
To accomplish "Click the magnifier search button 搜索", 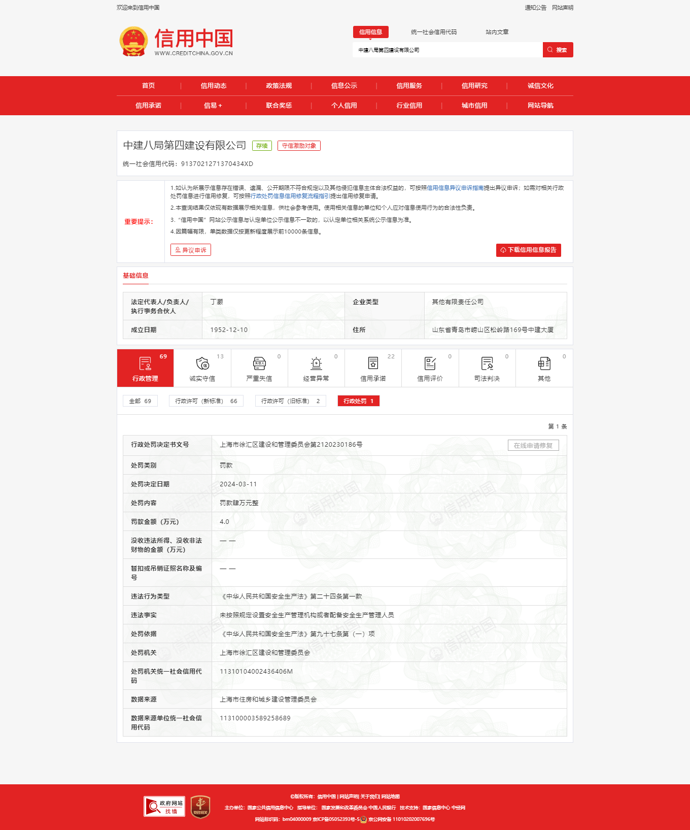I will (558, 50).
